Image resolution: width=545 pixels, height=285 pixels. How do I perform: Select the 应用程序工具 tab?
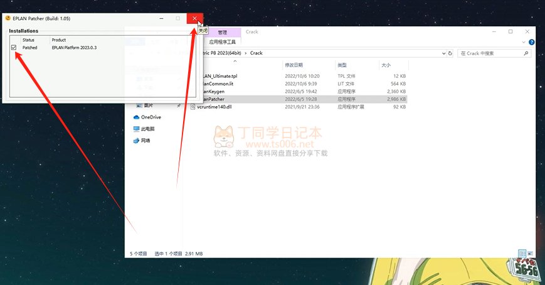(x=223, y=42)
